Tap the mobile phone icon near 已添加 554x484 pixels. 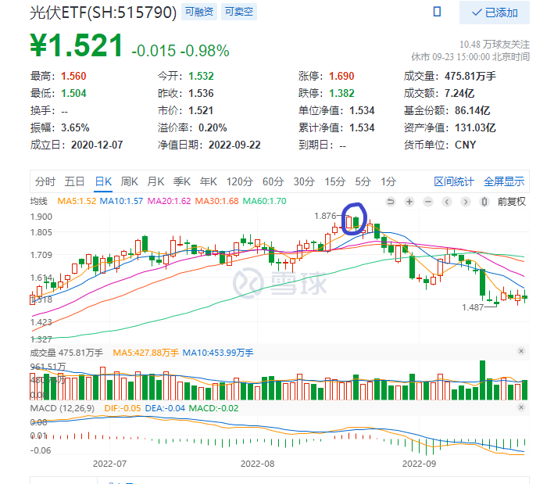[x=437, y=12]
